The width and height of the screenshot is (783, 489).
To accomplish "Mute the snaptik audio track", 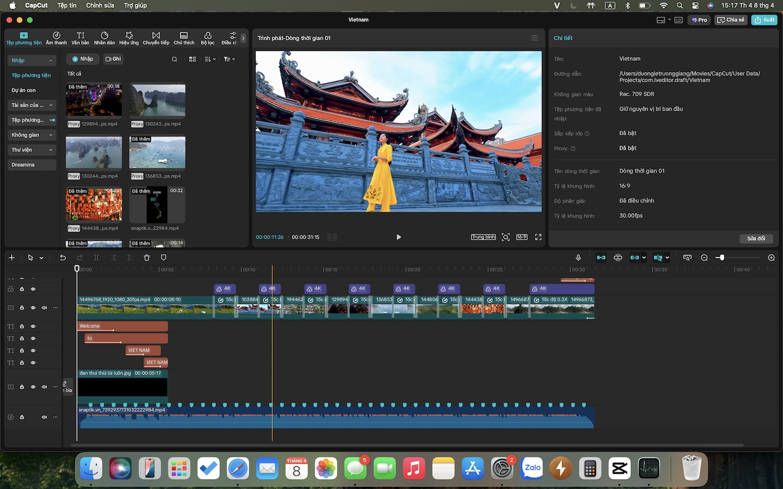I will [44, 417].
